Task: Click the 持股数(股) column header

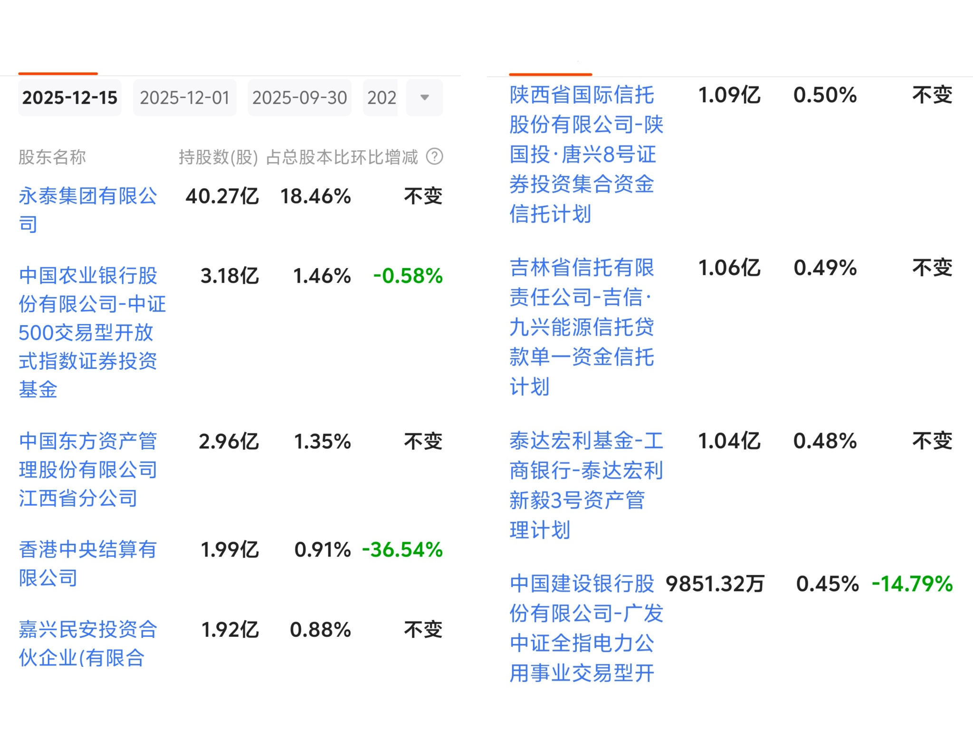Action: pos(218,157)
